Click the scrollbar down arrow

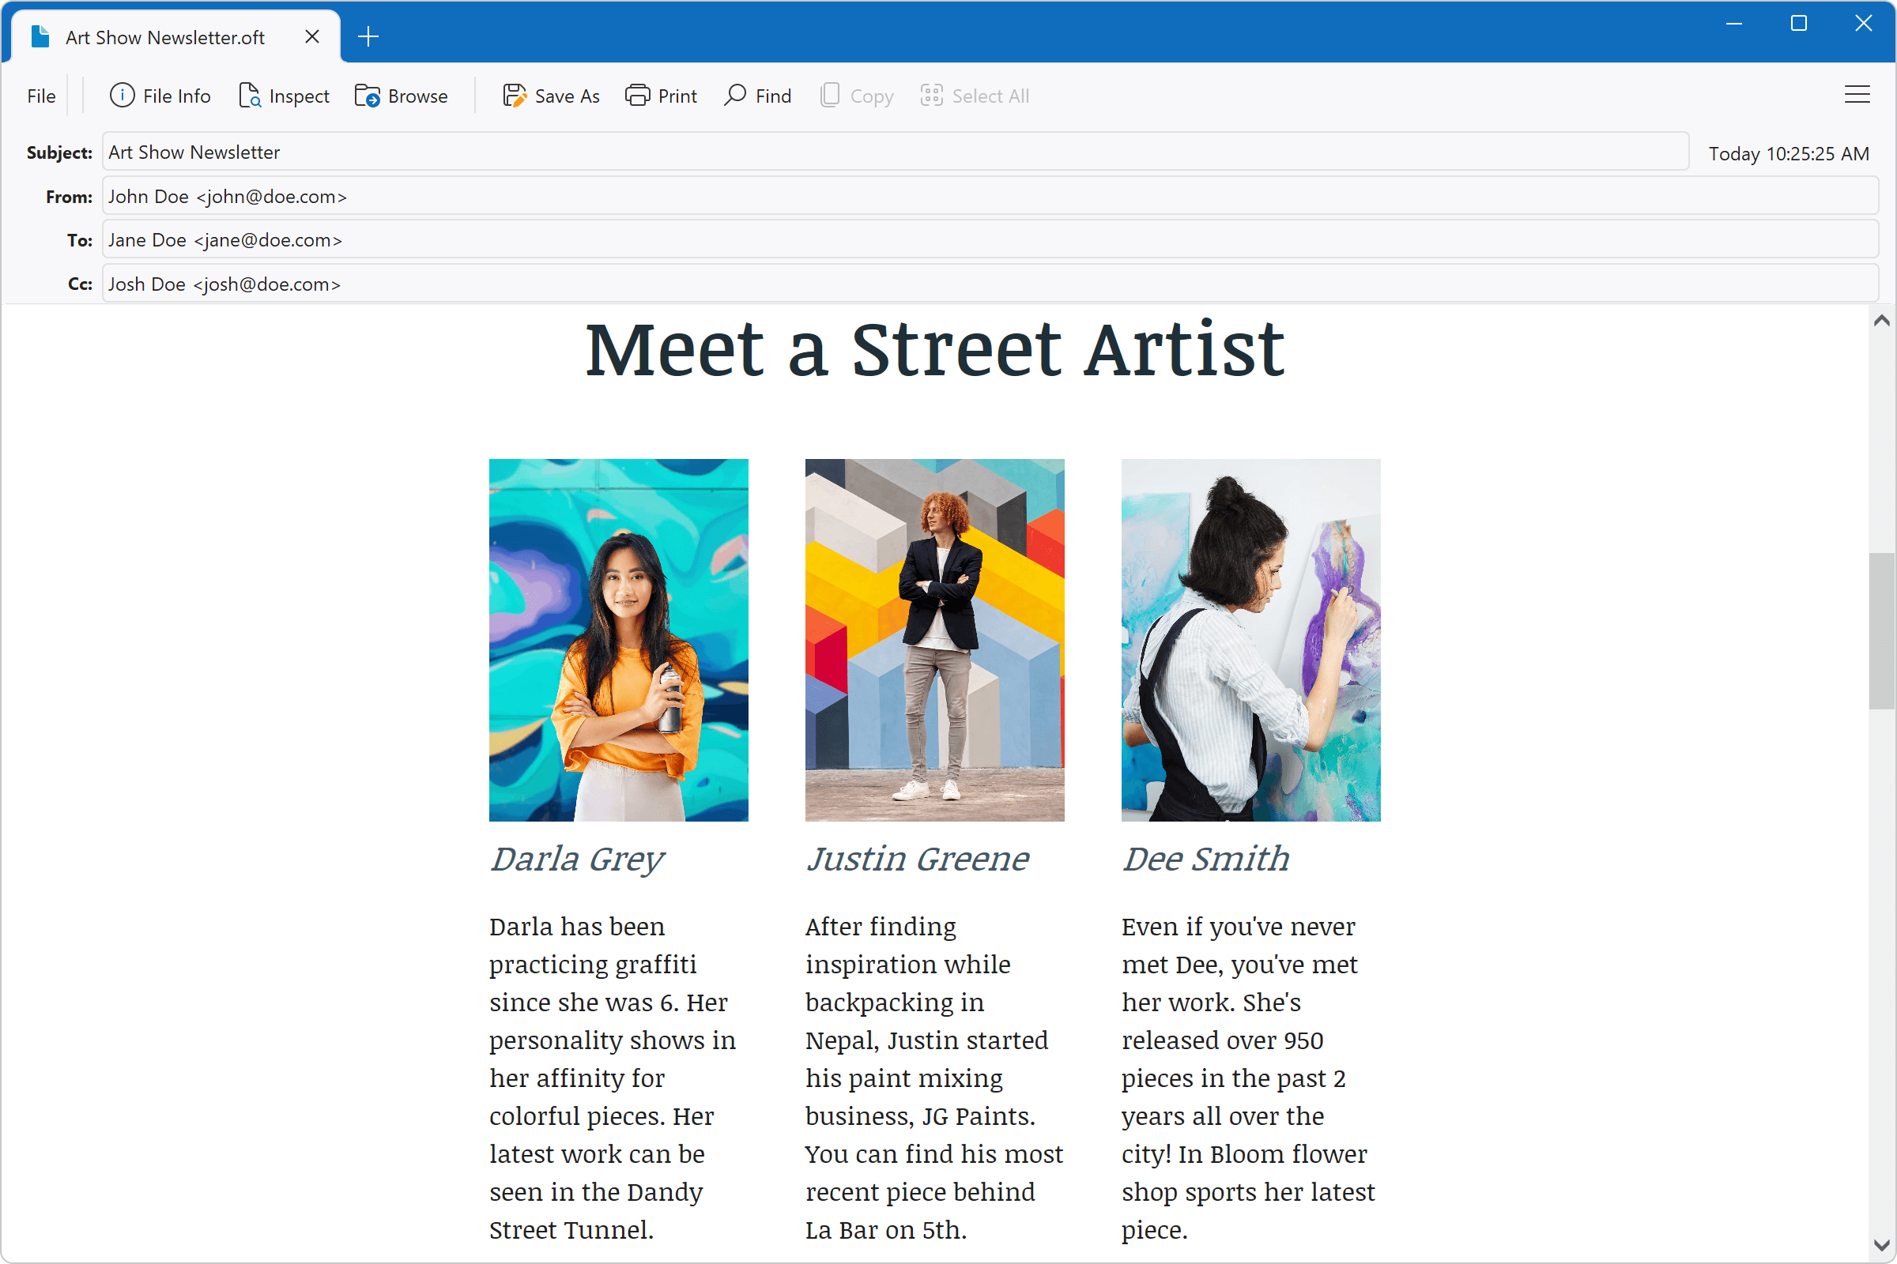(x=1882, y=1247)
